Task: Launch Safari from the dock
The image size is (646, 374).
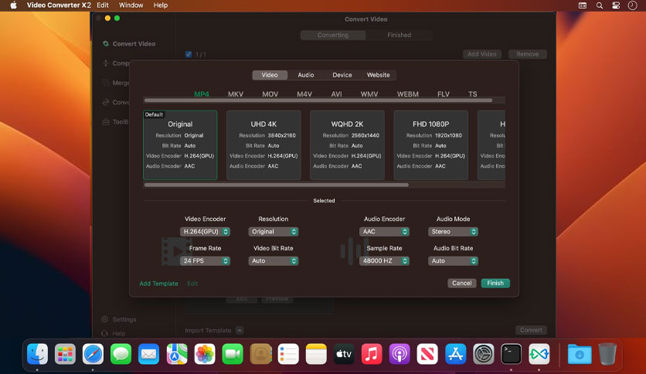Action: (93, 354)
